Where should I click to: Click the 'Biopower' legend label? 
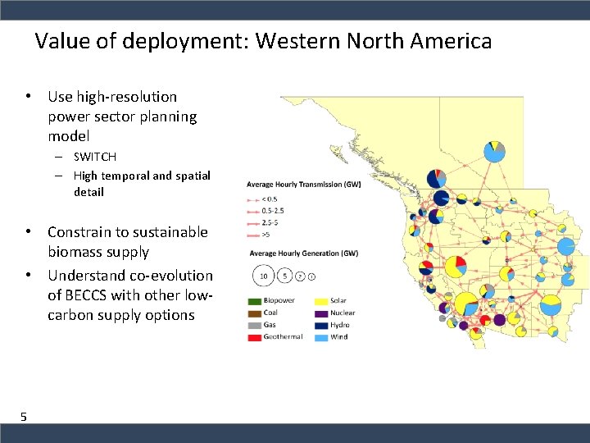(279, 300)
